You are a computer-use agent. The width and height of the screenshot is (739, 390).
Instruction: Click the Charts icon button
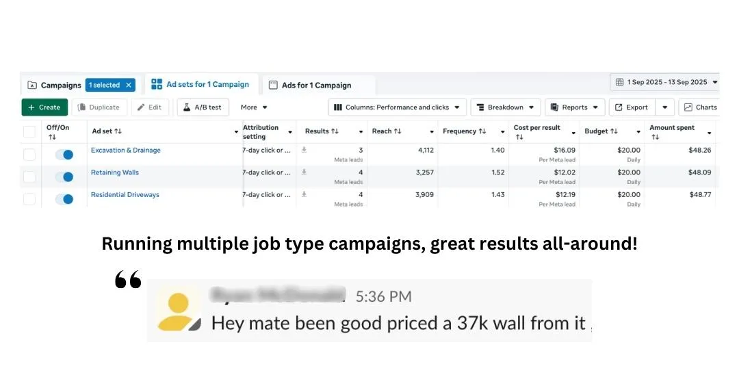point(687,107)
